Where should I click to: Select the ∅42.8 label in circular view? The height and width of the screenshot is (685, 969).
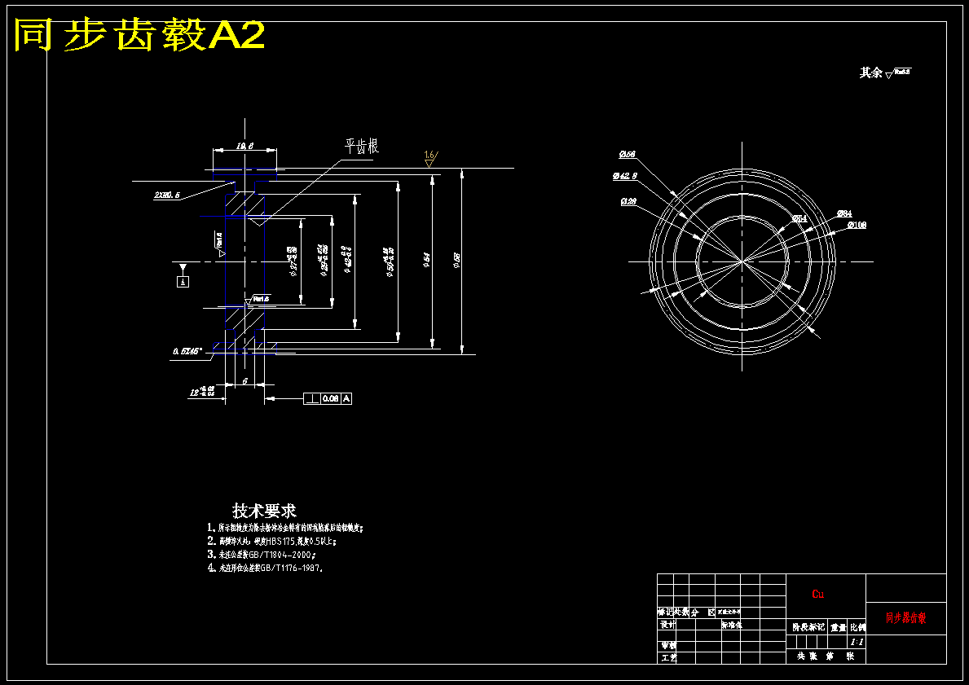click(x=625, y=176)
